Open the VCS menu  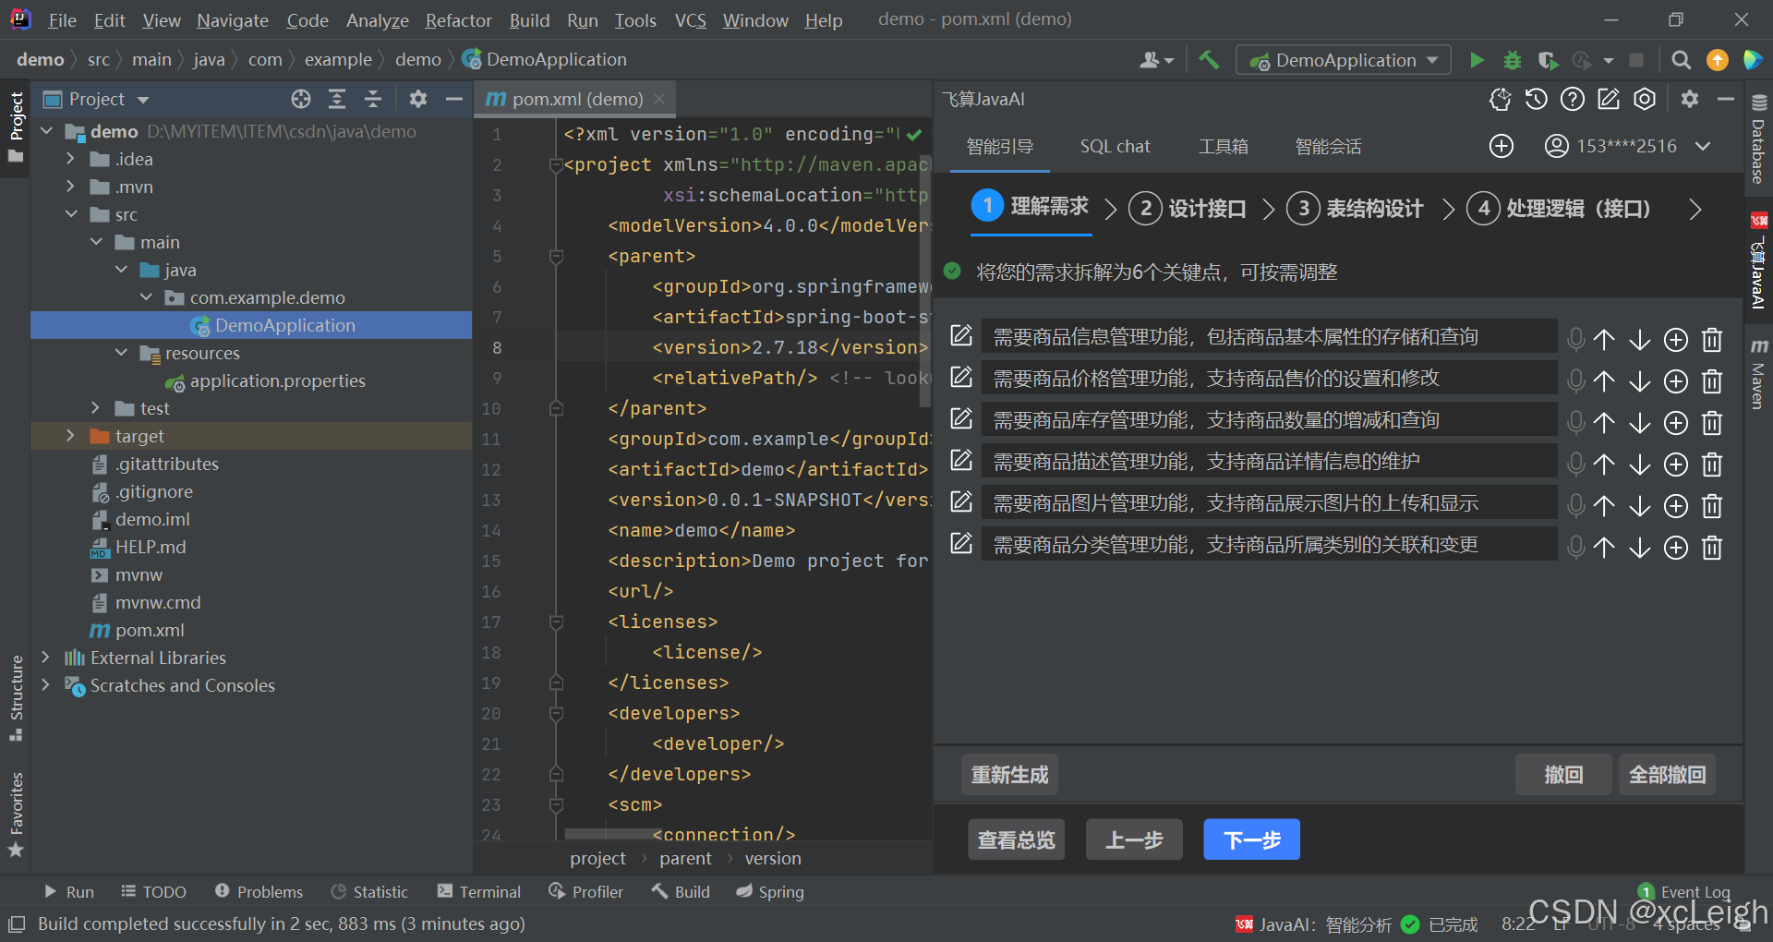point(690,19)
